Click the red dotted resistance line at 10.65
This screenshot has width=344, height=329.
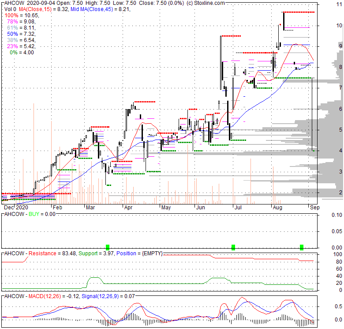[x=299, y=12]
